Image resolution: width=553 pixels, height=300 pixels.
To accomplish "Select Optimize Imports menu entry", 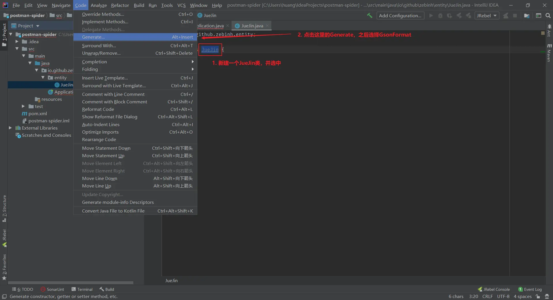I will point(135,132).
